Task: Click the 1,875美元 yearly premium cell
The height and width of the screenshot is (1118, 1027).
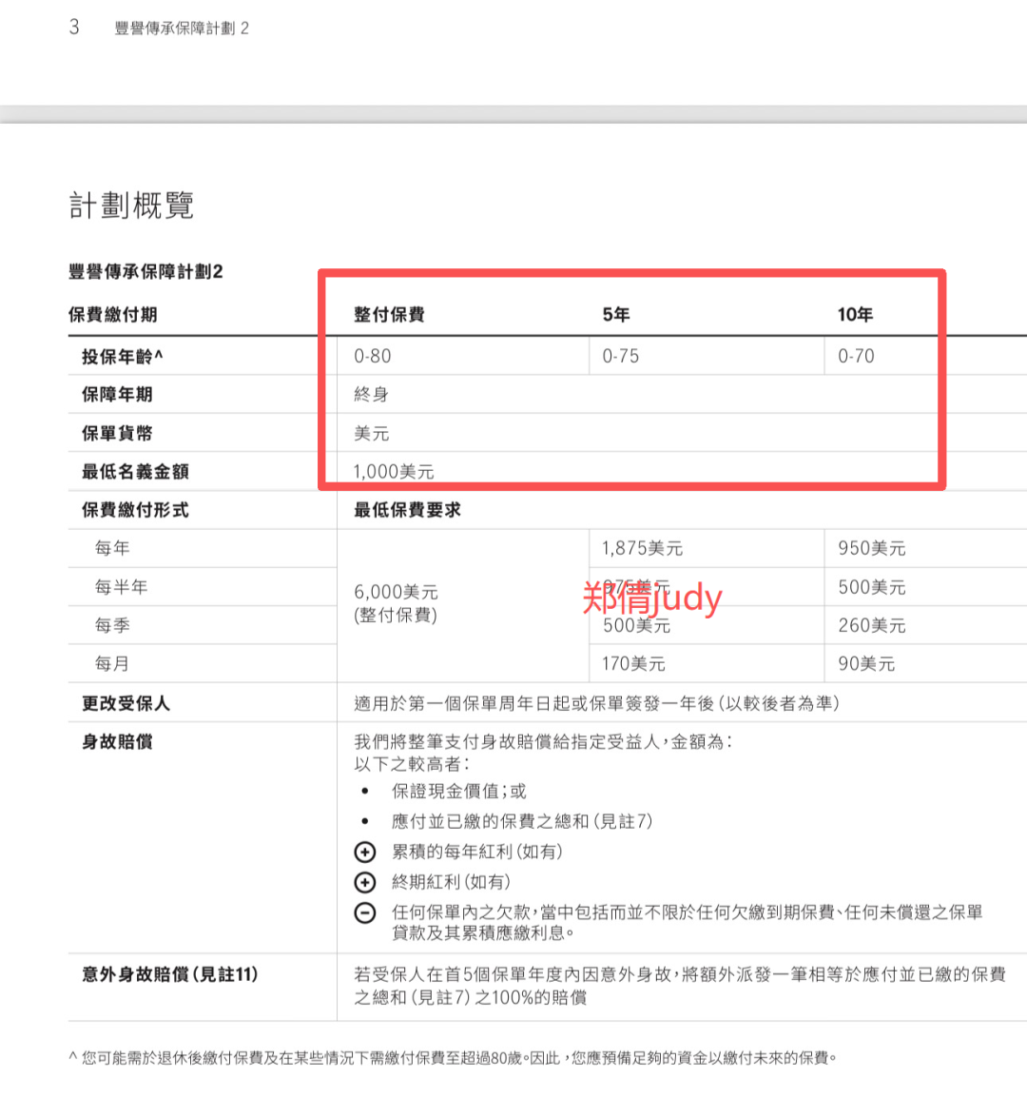Action: tap(642, 548)
